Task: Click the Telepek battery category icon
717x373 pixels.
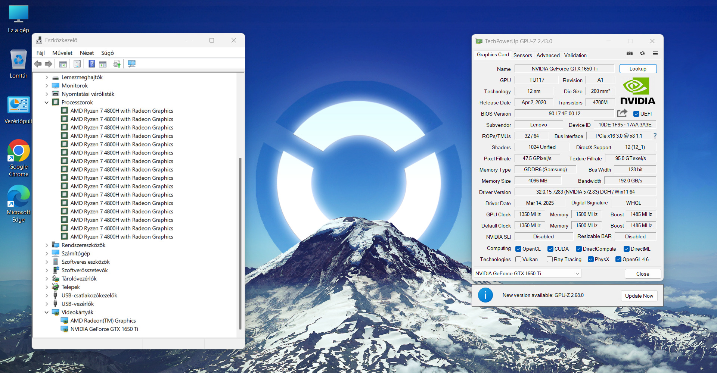Action: pyautogui.click(x=56, y=287)
